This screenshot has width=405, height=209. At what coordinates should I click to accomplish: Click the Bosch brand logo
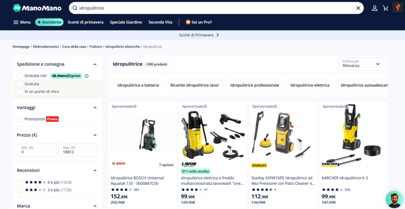point(119,163)
